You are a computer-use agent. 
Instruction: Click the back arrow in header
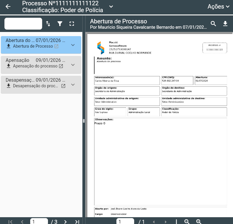8,7
